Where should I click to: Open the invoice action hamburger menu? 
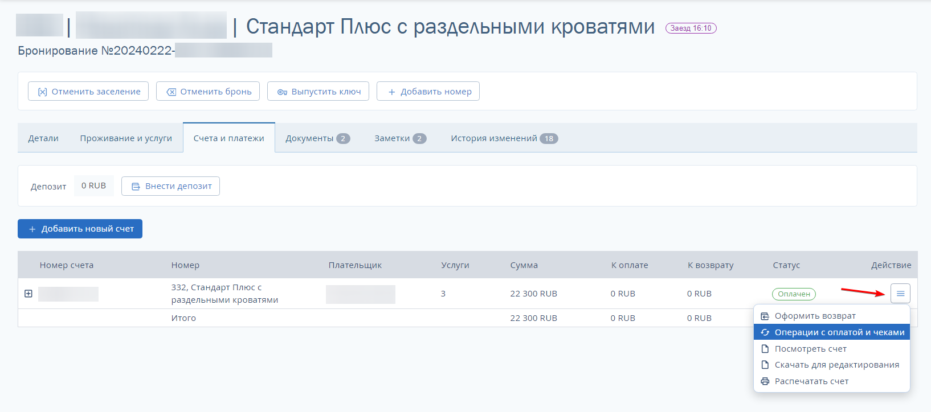[900, 294]
